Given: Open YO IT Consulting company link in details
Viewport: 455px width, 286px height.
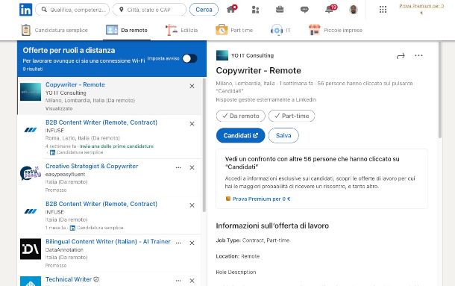Looking at the screenshot, I should click(x=252, y=55).
